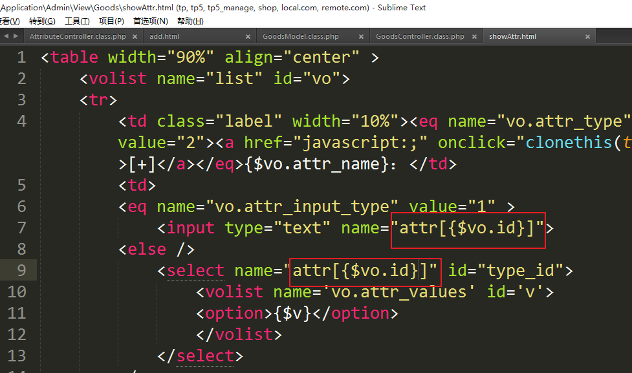Activate the showAttr.html tab
Image resolution: width=632 pixels, height=373 pixels.
click(x=512, y=37)
